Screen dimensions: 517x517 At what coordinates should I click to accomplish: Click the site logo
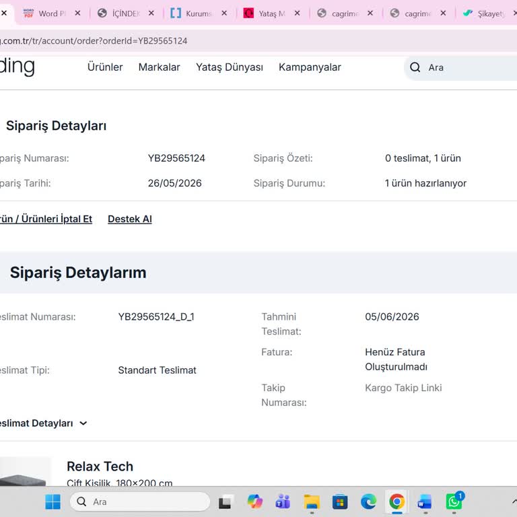[17, 67]
